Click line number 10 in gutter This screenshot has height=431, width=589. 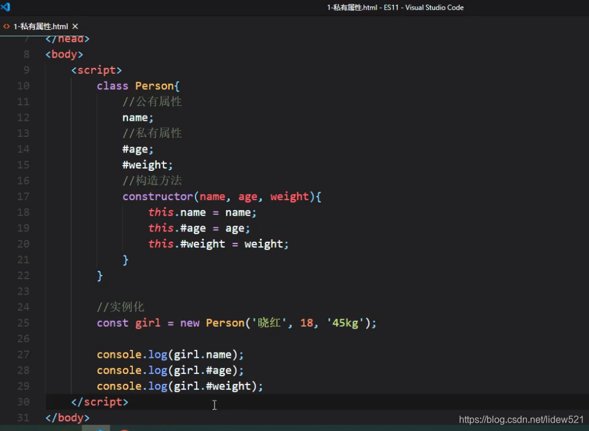coord(23,86)
